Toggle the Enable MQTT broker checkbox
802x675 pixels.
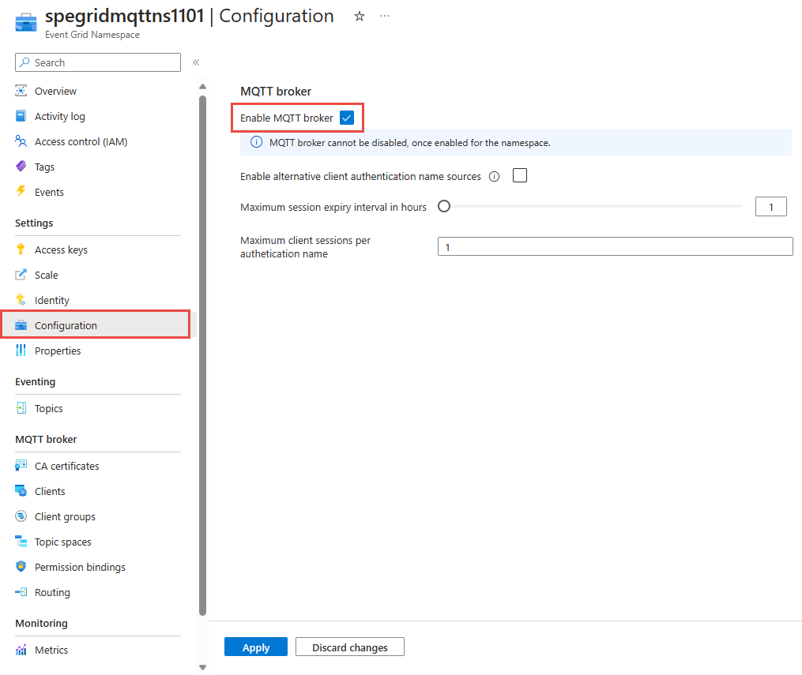click(347, 118)
